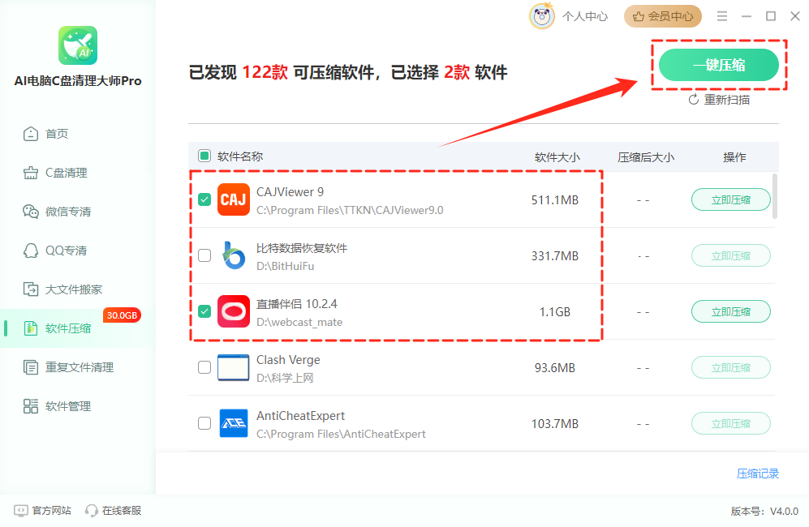This screenshot has height=527, width=809.
Task: Click the duplicate file cleanup icon
Action: (31, 367)
